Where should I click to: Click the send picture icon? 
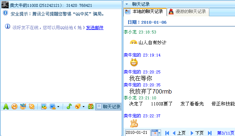(44, 106)
